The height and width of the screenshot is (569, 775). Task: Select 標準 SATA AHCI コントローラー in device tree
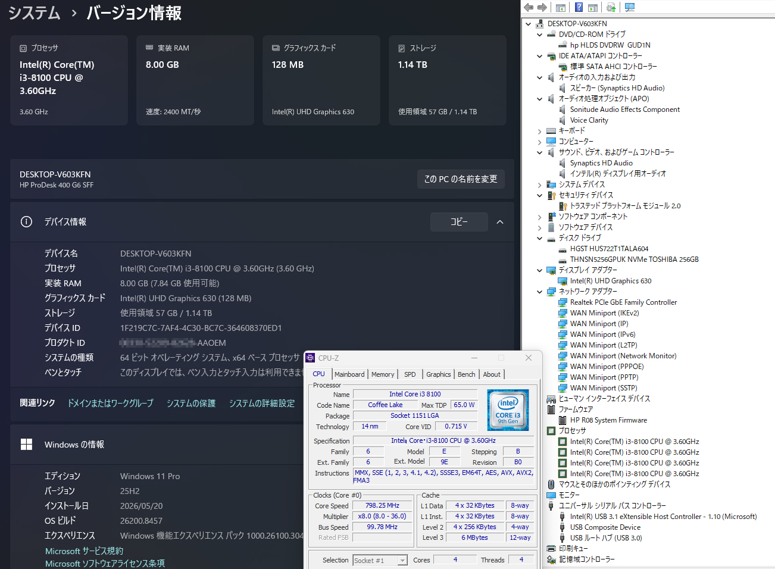click(614, 67)
